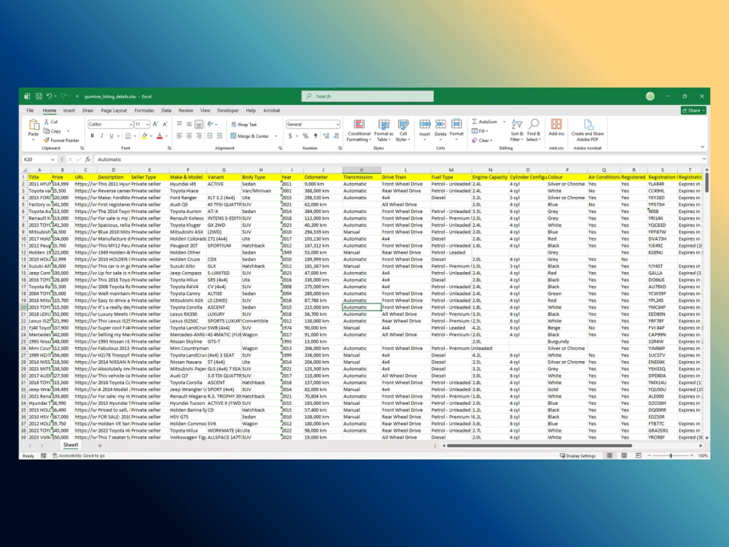Decrease font size with smaller A icon
The width and height of the screenshot is (729, 547).
click(165, 124)
